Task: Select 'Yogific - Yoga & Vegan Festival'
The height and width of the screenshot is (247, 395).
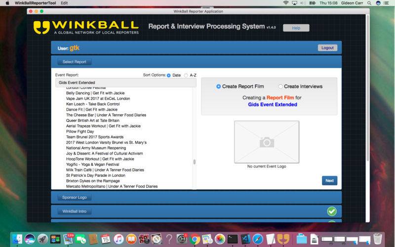Action: pyautogui.click(x=92, y=165)
